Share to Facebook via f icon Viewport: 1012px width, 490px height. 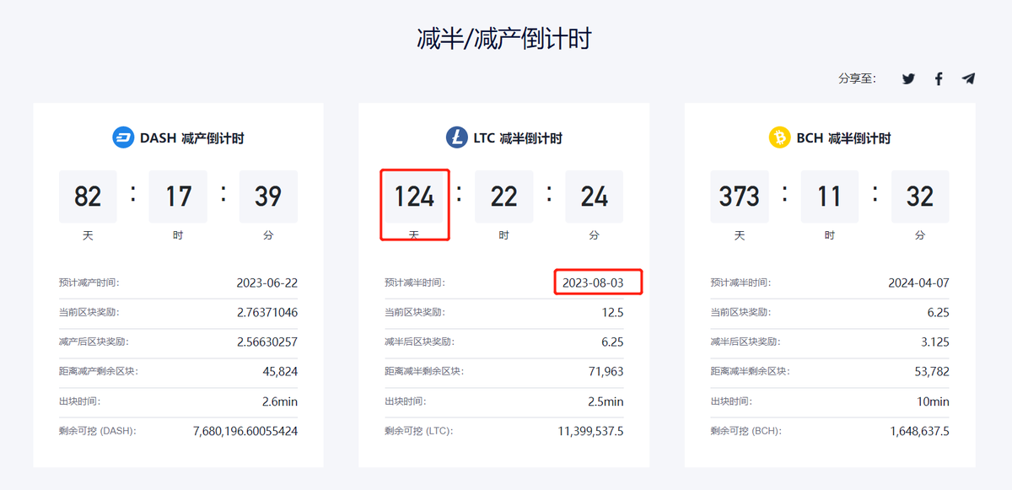click(939, 78)
